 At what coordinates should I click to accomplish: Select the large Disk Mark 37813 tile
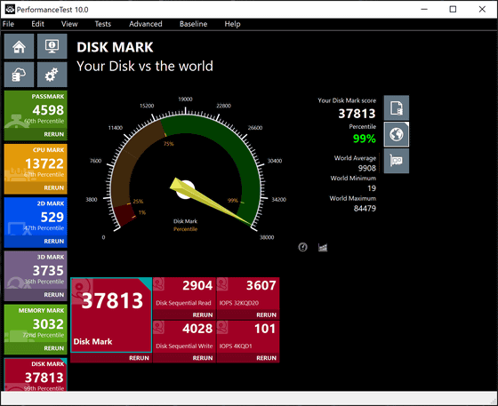tap(111, 314)
